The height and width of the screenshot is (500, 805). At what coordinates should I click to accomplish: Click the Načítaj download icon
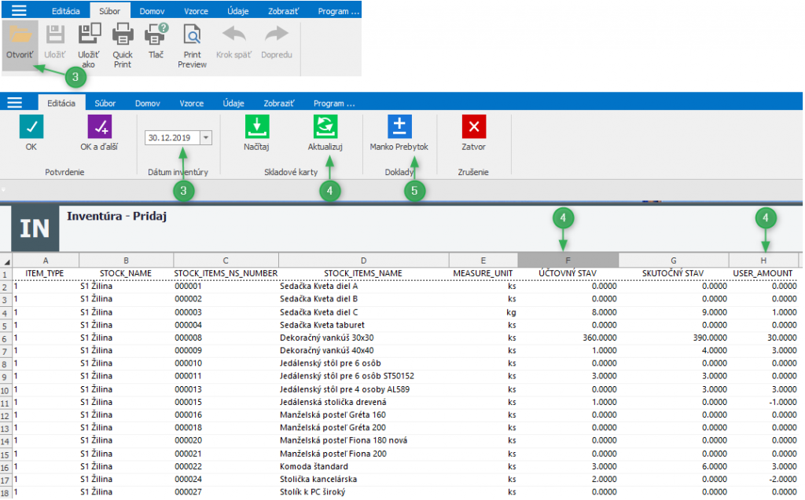pos(257,126)
